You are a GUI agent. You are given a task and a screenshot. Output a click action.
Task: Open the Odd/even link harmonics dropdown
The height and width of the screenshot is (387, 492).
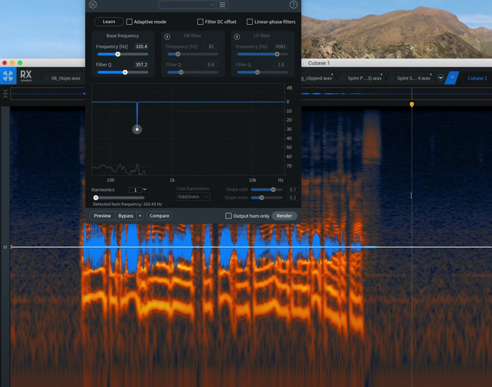(x=193, y=196)
